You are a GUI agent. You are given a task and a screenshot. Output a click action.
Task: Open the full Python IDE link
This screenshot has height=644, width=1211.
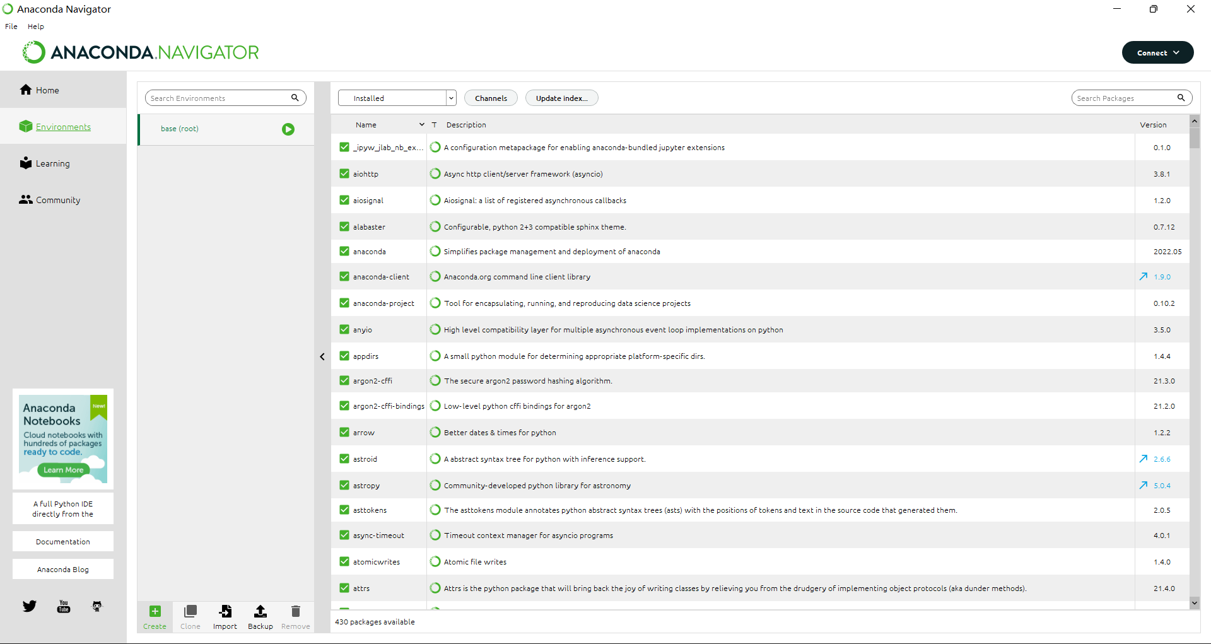tap(63, 508)
